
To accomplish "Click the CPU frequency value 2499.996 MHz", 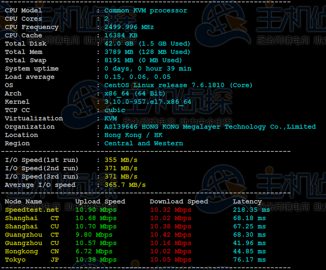I will pyautogui.click(x=129, y=27).
